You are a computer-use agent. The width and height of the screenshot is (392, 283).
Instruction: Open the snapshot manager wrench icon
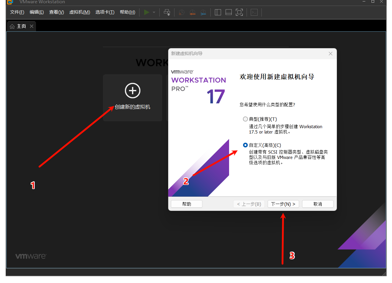tap(203, 12)
